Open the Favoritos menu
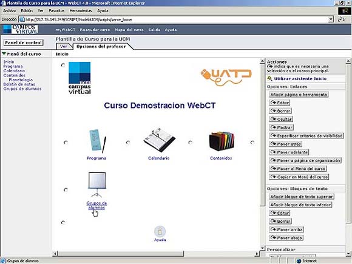 56,10
